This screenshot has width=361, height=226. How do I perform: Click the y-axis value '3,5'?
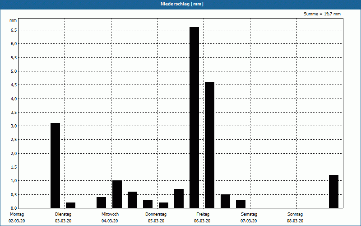tap(14, 112)
